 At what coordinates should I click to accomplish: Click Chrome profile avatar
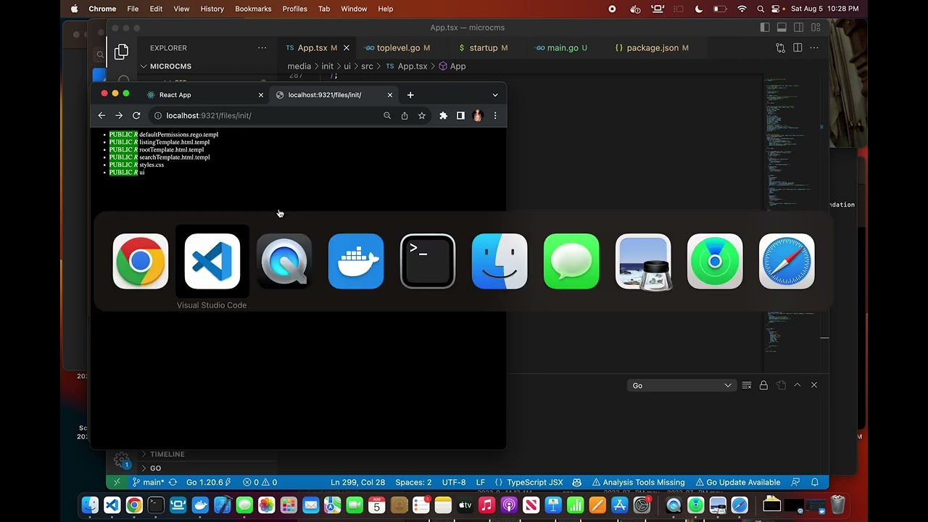point(478,115)
